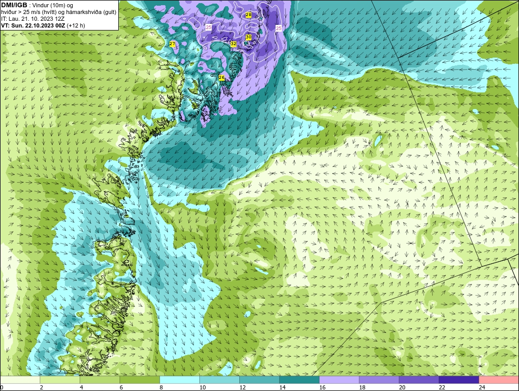Click the legend value 12
This screenshot has height=391, width=519.
(242, 387)
